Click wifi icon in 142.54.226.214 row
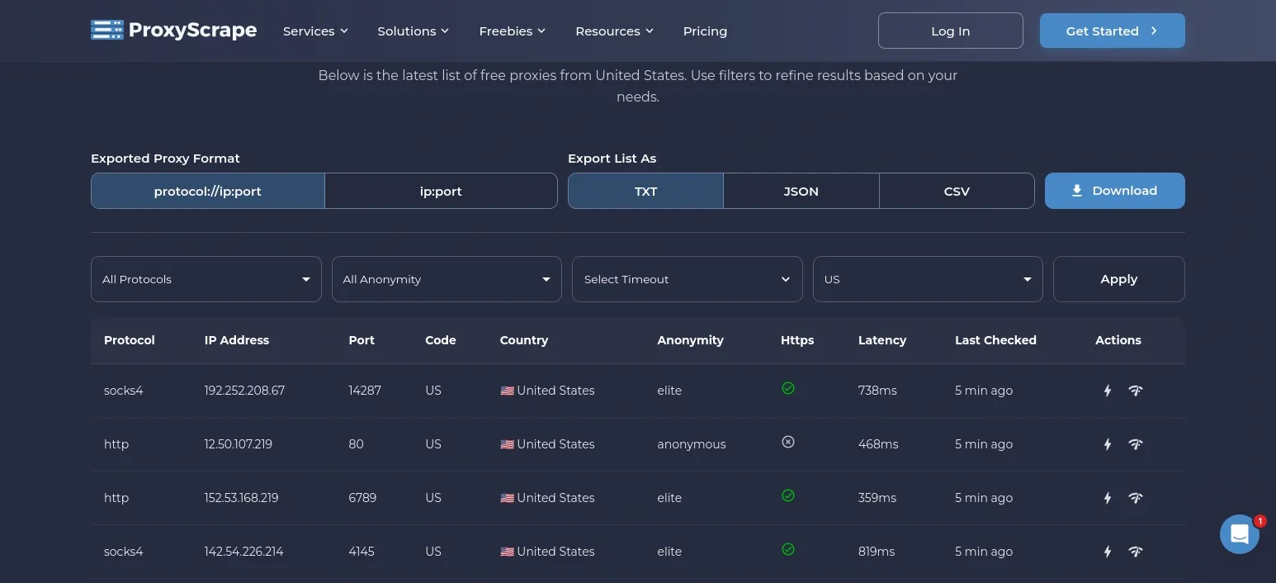The width and height of the screenshot is (1276, 583). 1136,552
